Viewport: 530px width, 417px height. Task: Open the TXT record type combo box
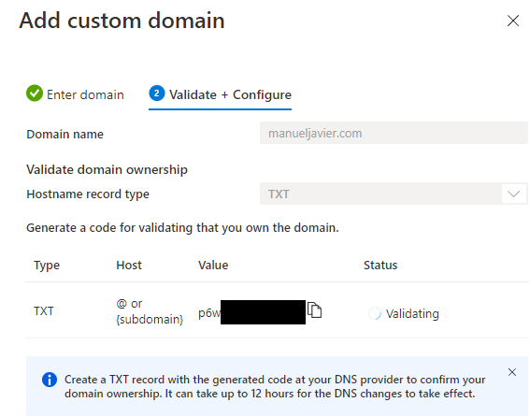pos(394,194)
